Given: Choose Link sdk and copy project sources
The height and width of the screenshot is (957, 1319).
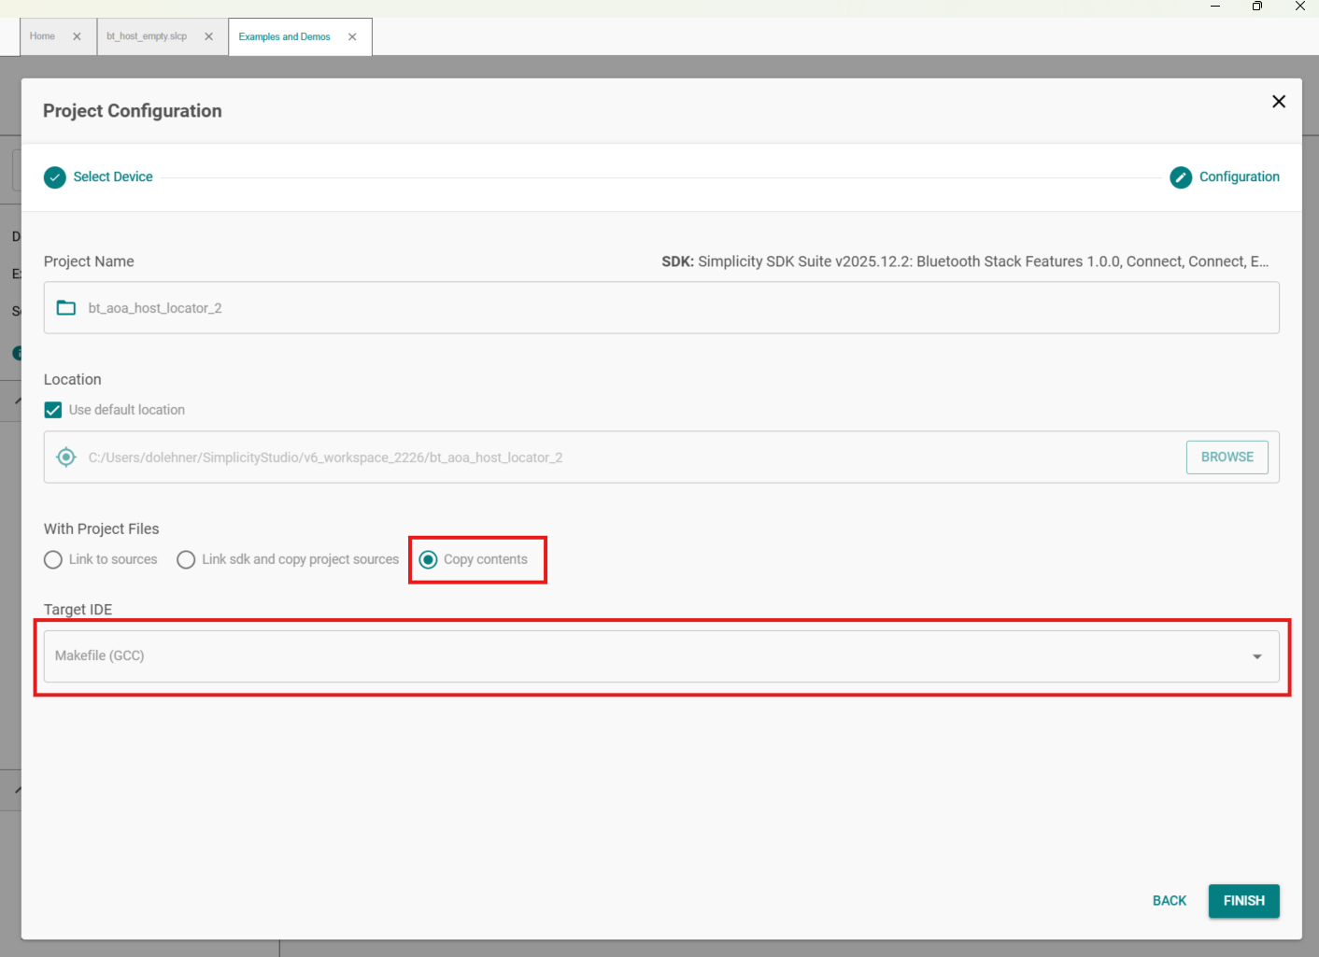Looking at the screenshot, I should [x=186, y=559].
